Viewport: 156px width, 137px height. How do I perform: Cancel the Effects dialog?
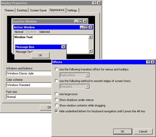(143, 131)
